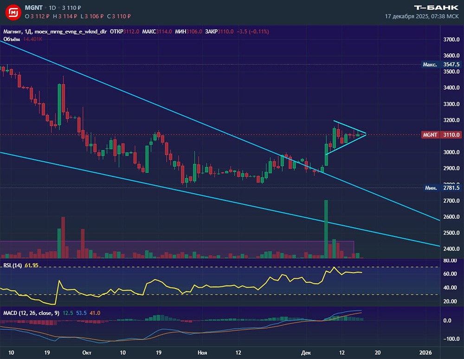This screenshot has height=359, width=464.
Task: Select the 1D timeframe label
Action: coord(52,8)
